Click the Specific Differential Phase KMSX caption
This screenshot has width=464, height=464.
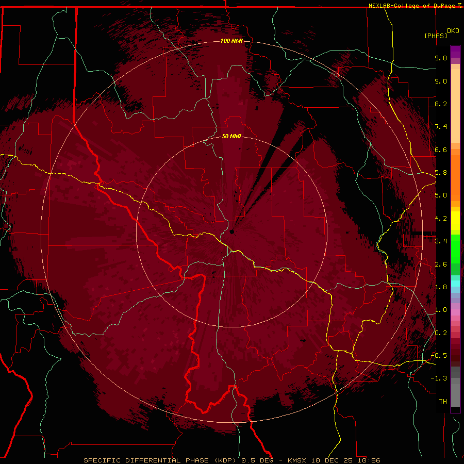[231, 460]
